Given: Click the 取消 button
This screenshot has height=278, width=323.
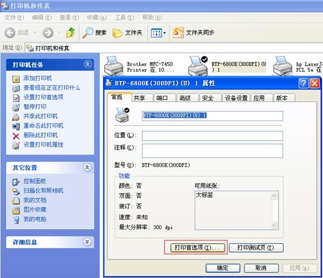Looking at the screenshot, I should tap(261, 268).
